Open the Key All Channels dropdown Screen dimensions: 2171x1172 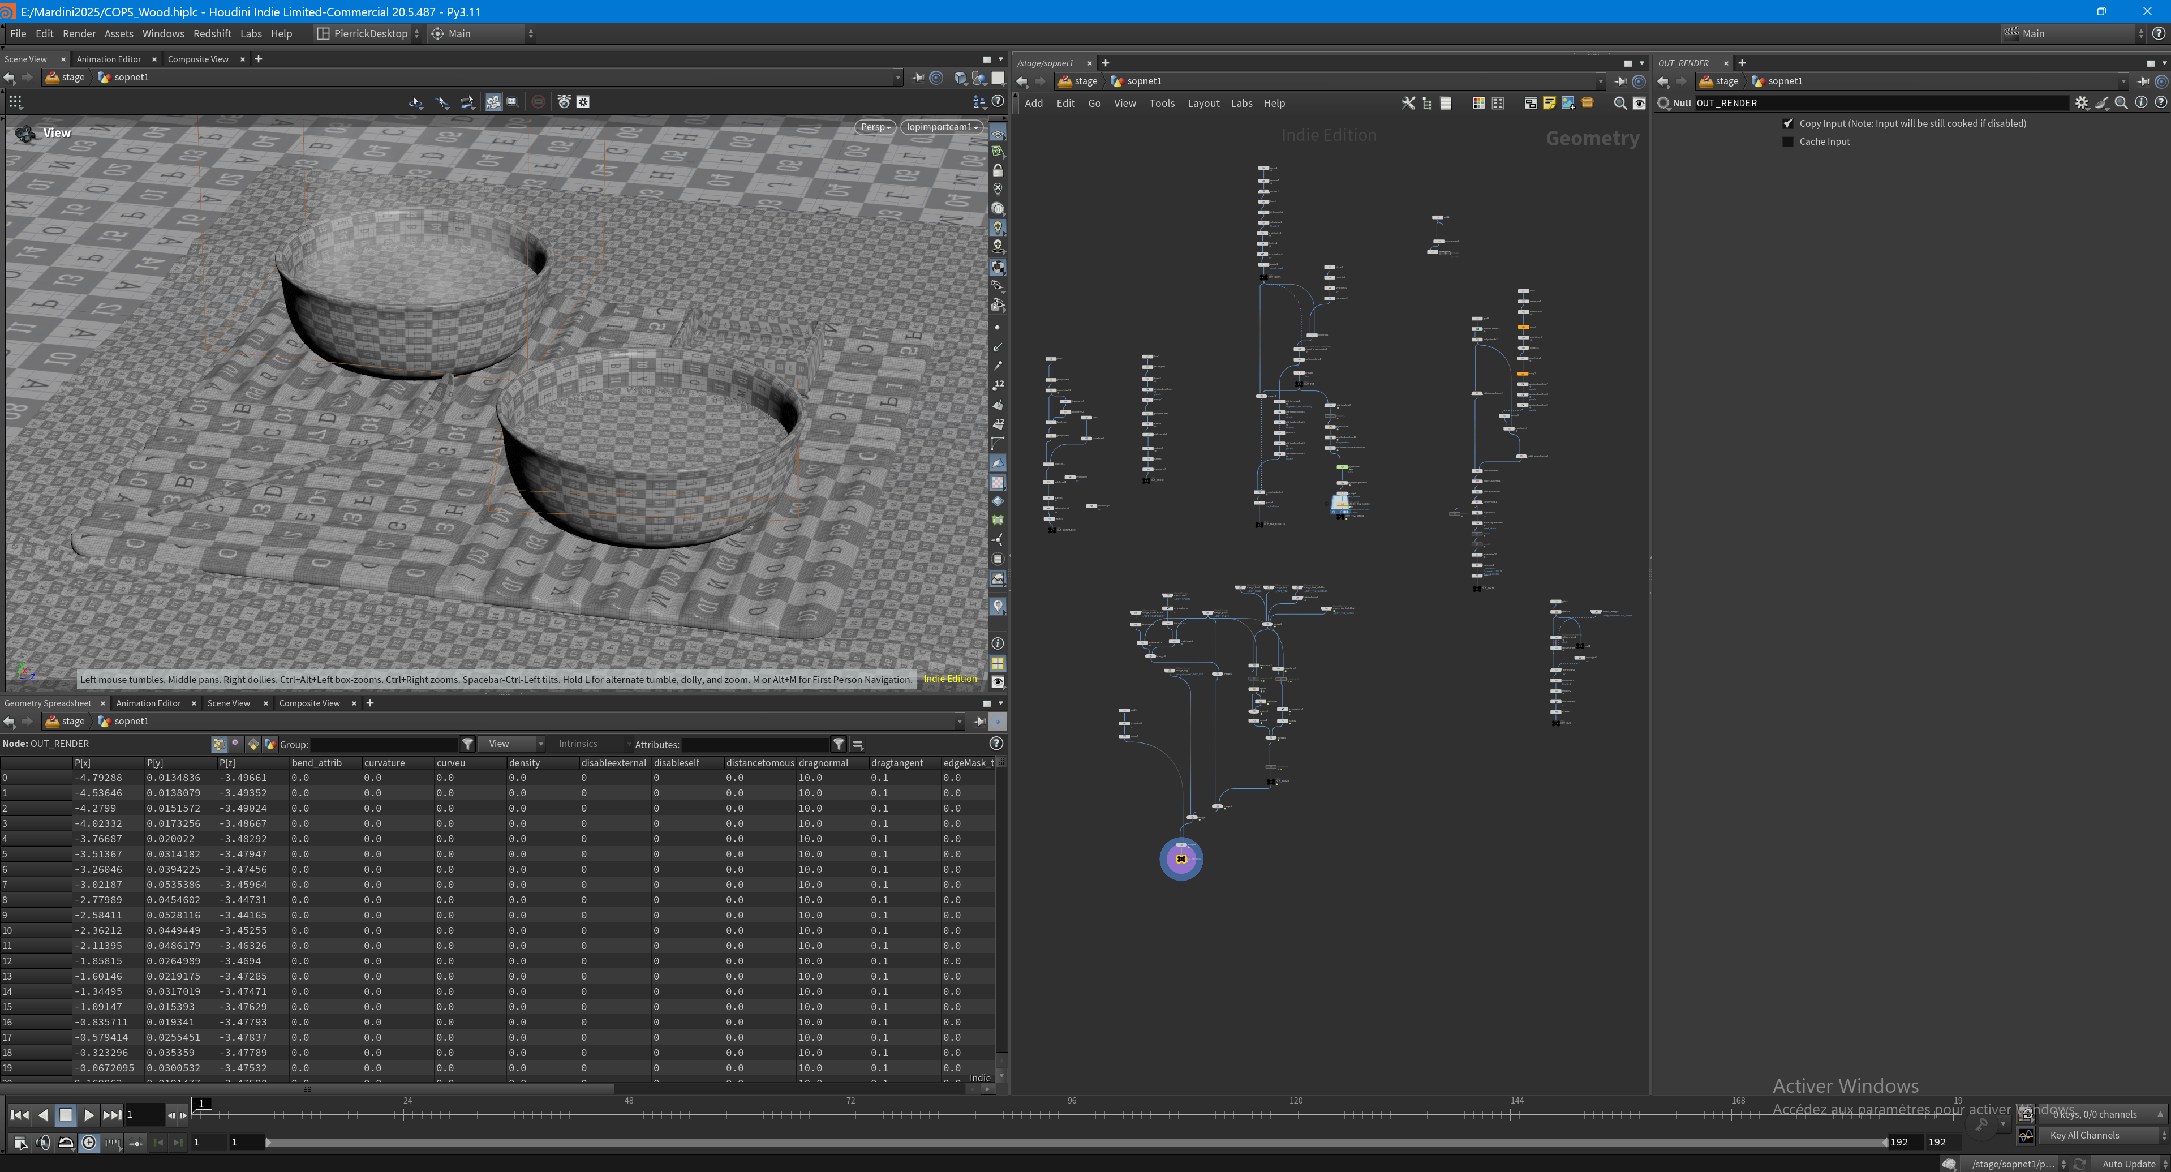[x=2103, y=1135]
